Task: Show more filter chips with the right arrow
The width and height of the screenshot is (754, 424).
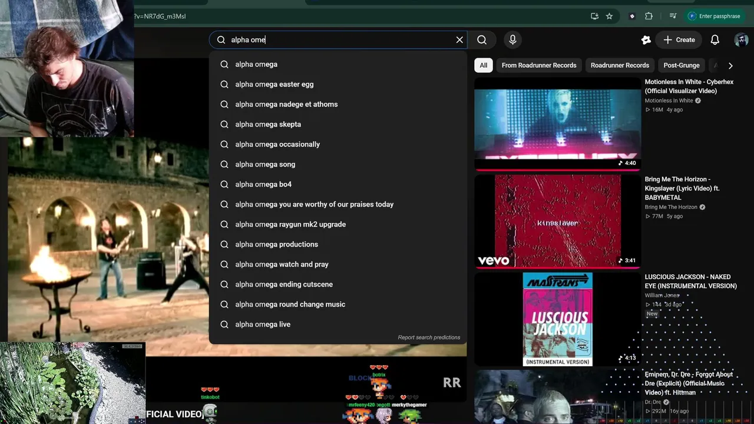Action: coord(730,65)
